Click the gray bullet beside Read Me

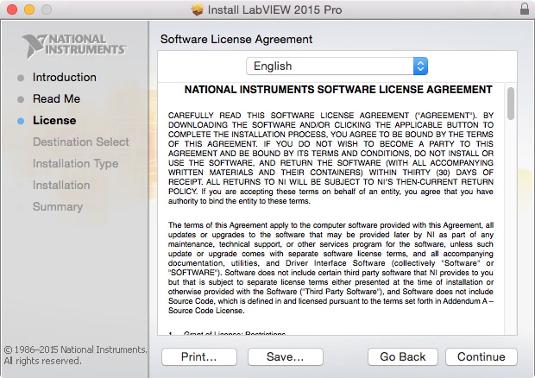[21, 99]
